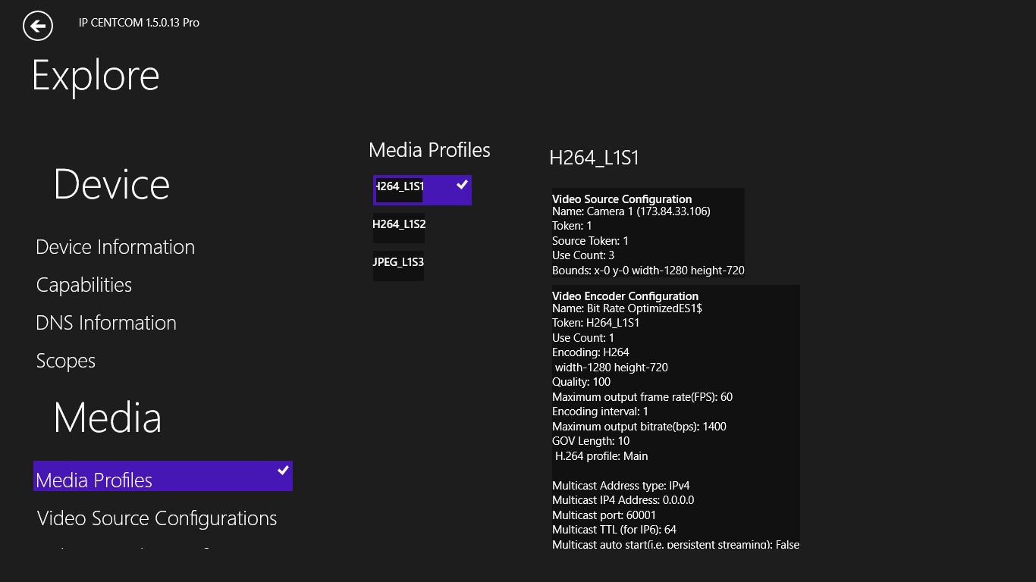Click the IP CENTCOM 1.5.0.13 Pro title
Image resolution: width=1036 pixels, height=582 pixels.
(x=139, y=23)
